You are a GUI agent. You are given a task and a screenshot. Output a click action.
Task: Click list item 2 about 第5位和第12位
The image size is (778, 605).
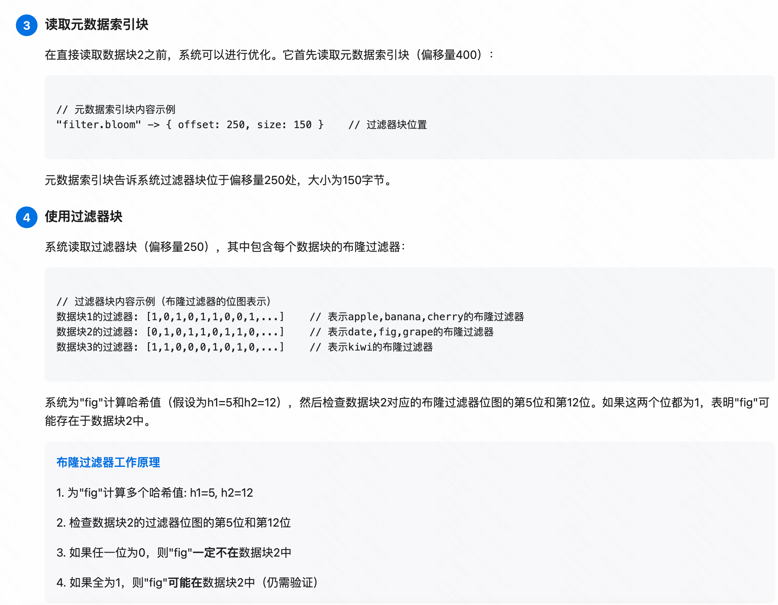[x=174, y=523]
